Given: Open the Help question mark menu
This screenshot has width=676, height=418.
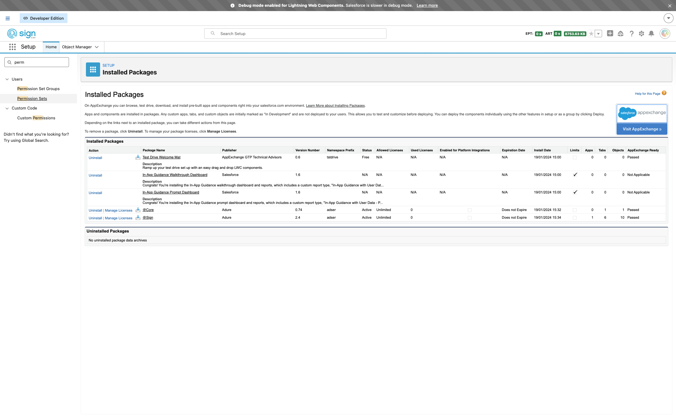Looking at the screenshot, I should 631,34.
